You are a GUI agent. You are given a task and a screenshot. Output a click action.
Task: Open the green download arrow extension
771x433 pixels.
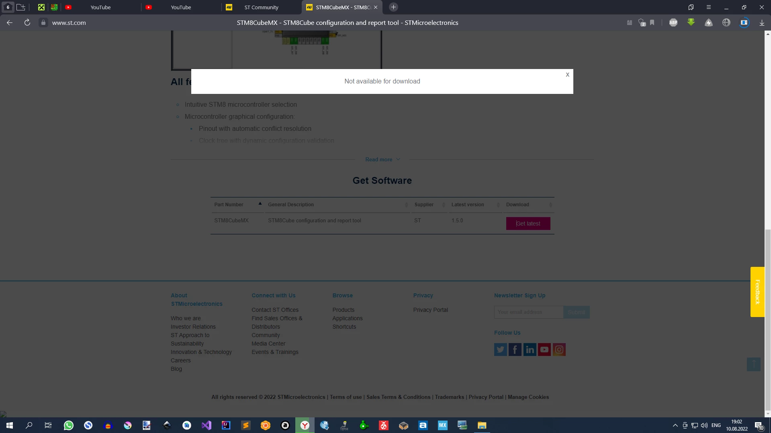(x=691, y=22)
